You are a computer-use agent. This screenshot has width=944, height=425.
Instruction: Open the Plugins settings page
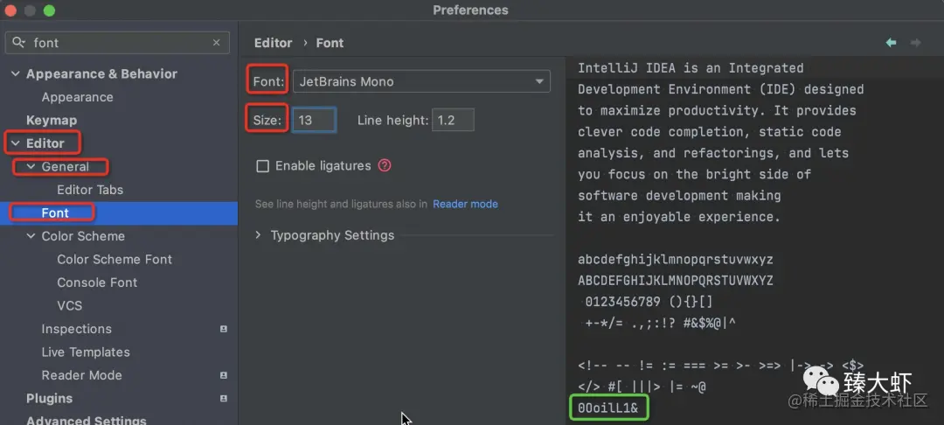(49, 399)
